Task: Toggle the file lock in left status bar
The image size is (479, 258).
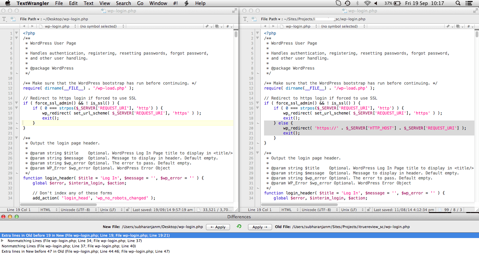Action: [x=128, y=210]
